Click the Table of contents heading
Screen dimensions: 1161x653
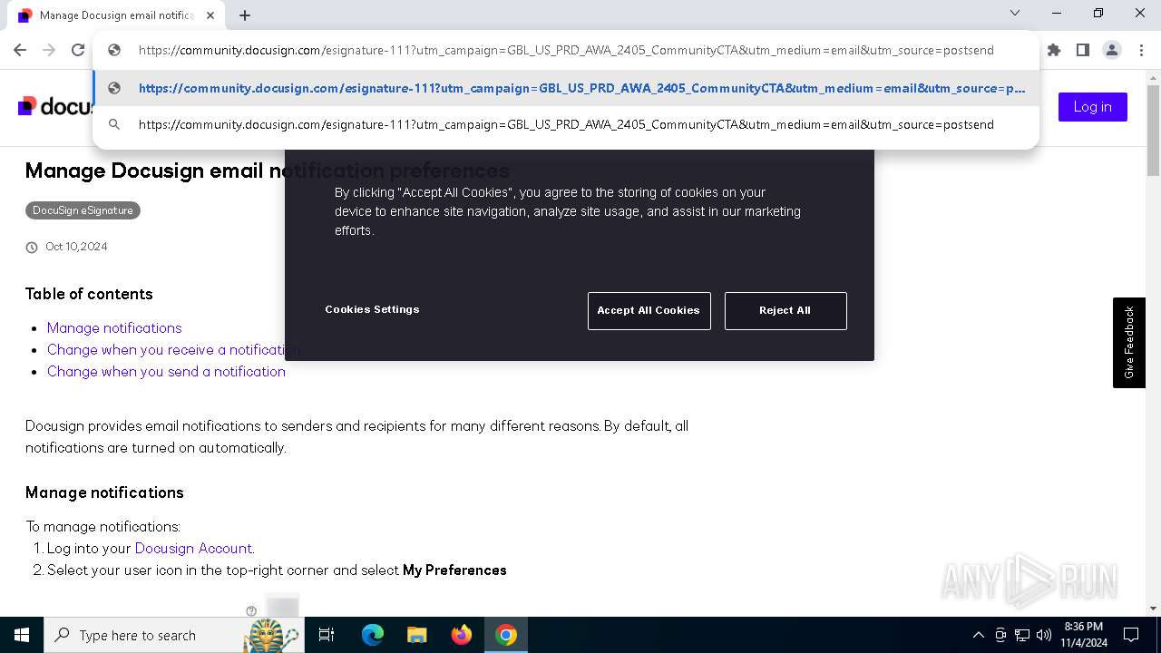click(89, 294)
